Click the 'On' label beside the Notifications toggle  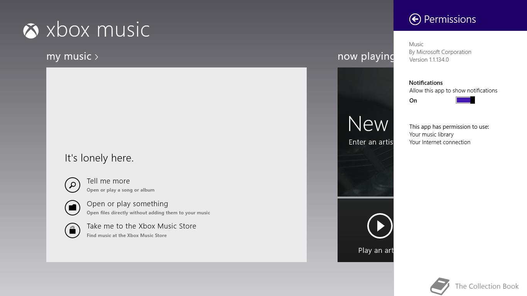coord(413,101)
